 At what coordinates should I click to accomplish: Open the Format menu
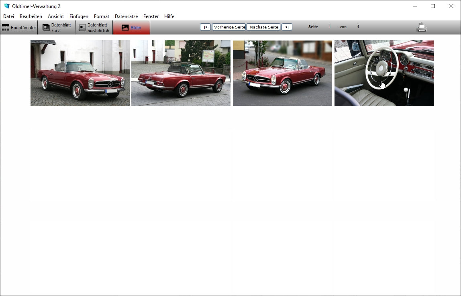pyautogui.click(x=101, y=16)
